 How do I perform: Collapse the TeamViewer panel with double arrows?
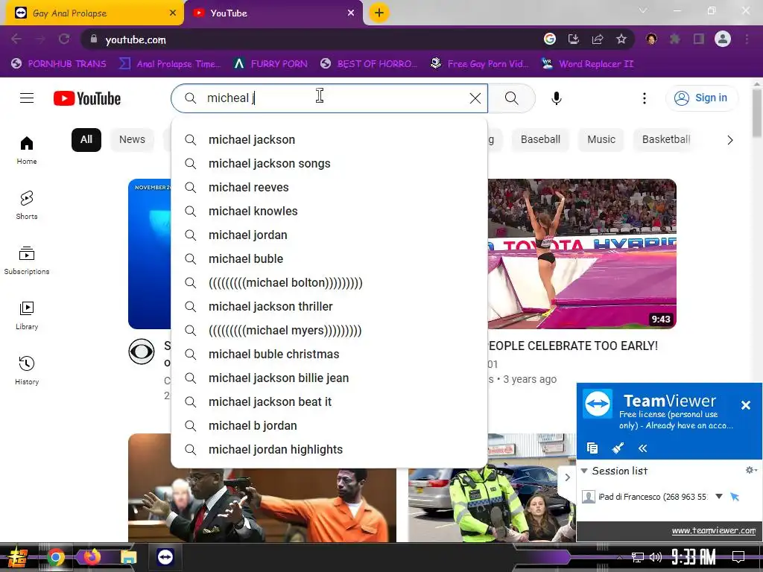[642, 448]
